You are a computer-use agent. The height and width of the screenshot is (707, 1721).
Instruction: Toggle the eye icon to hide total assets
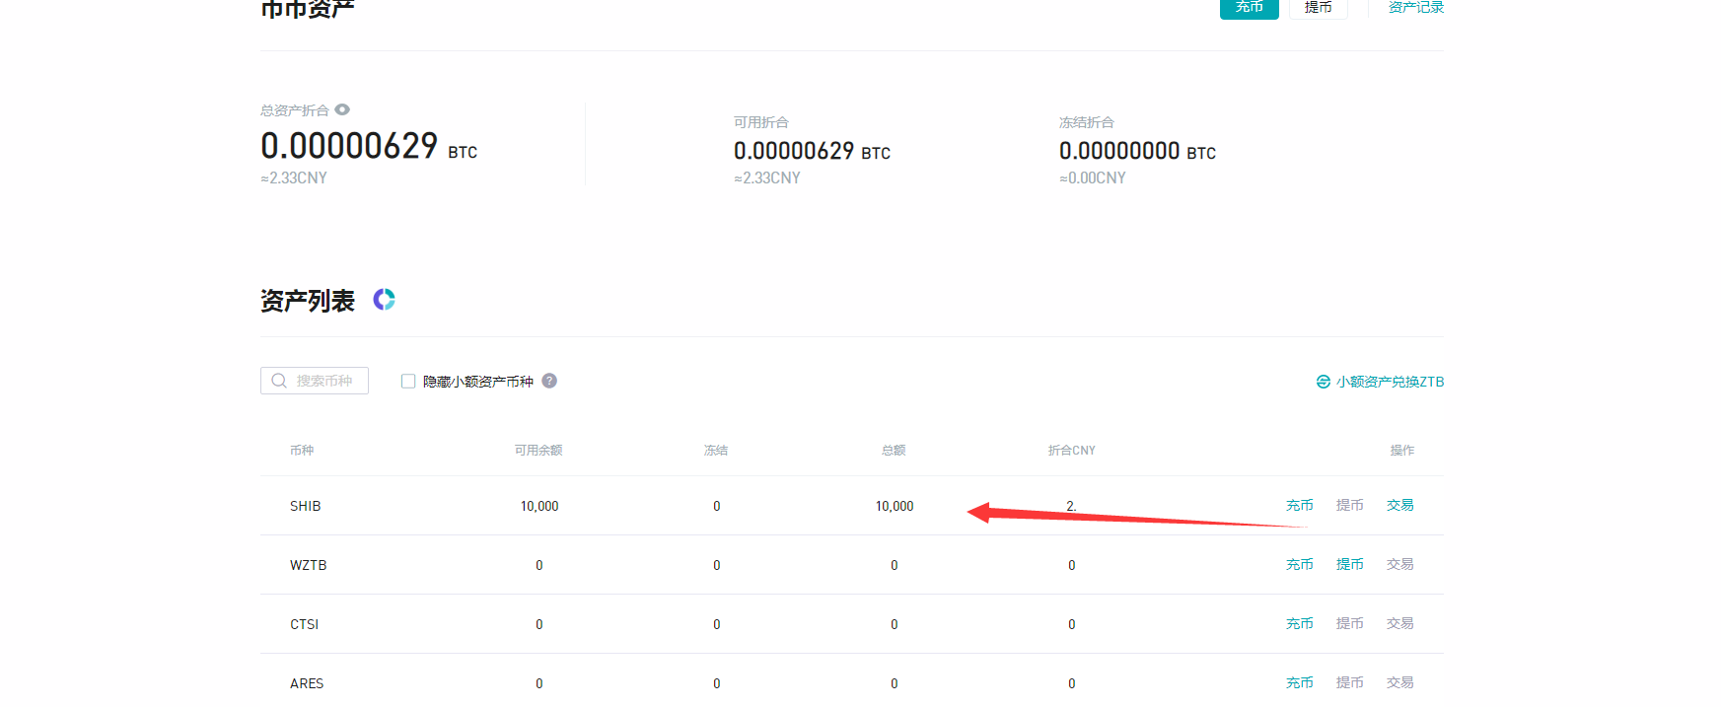[342, 109]
